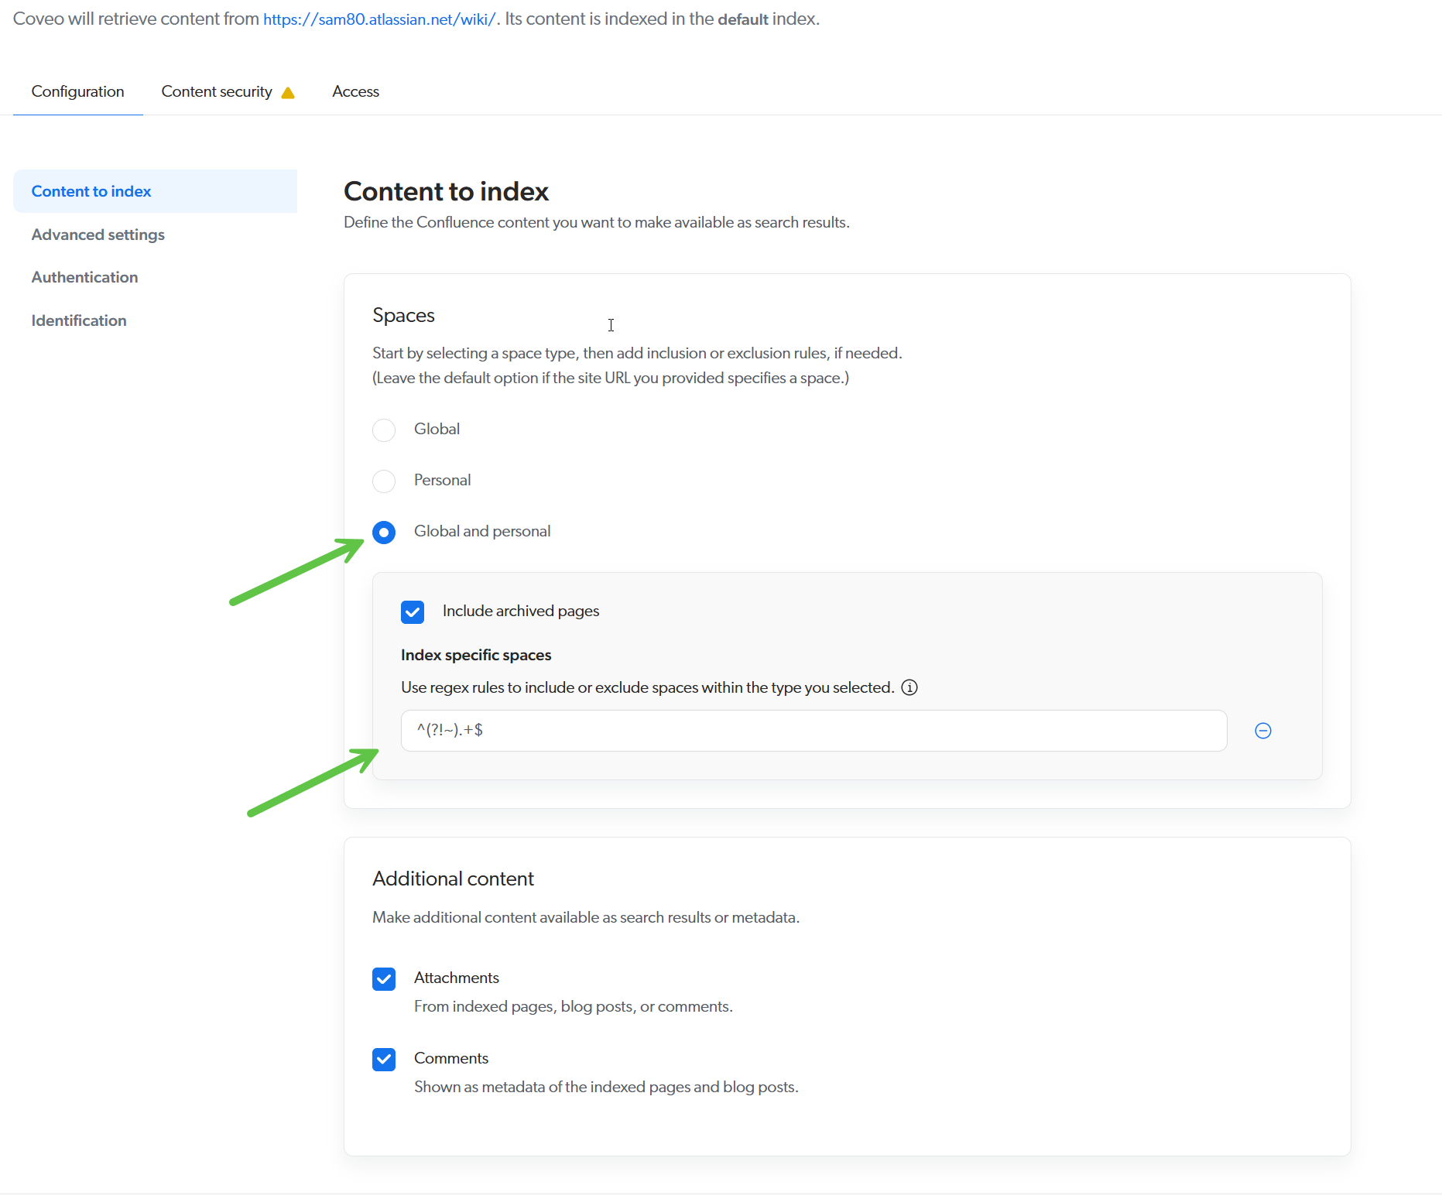Click the Index specific spaces label
This screenshot has width=1442, height=1199.
476,655
